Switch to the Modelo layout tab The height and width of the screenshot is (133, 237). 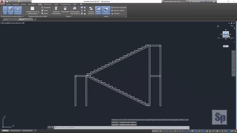(6, 130)
